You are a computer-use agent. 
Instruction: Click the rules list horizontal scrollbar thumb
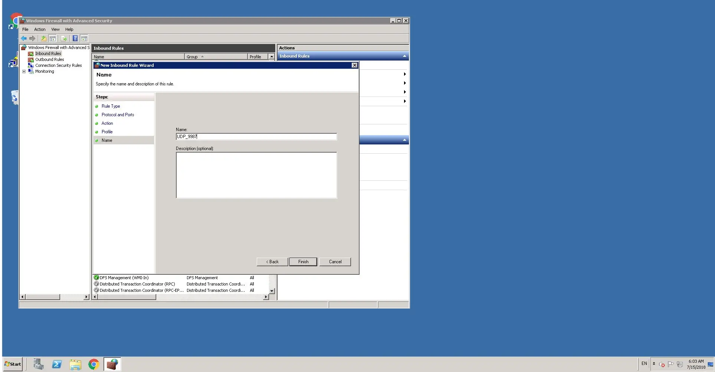coord(127,297)
